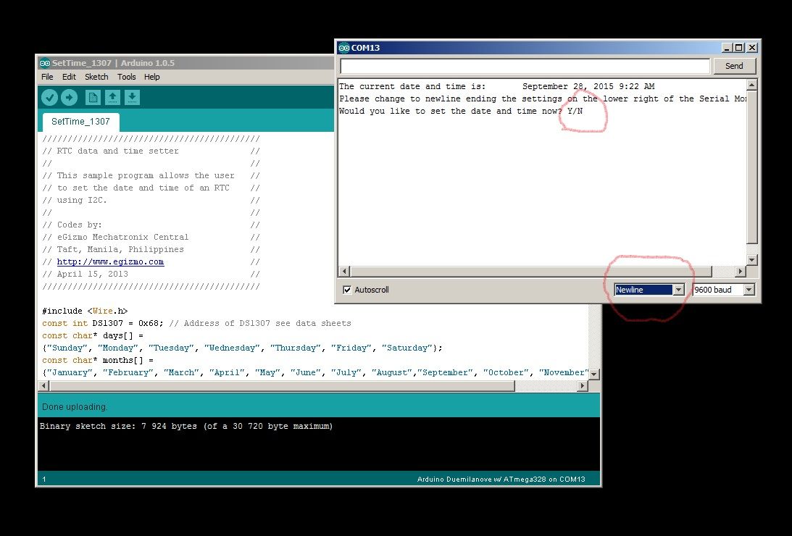Follow the http://www.egizmo.com link
Viewport: 792px width, 536px height.
[x=110, y=261]
